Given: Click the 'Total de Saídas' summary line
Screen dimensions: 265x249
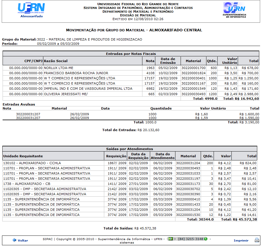Looking at the screenshot, I should [x=130, y=228].
